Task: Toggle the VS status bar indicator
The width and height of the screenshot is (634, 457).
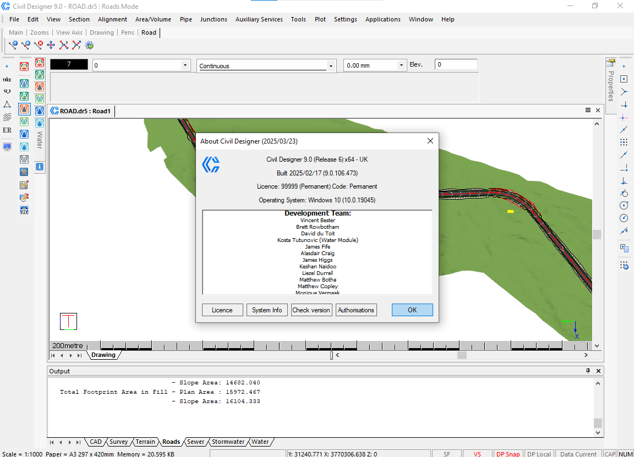Action: [477, 454]
